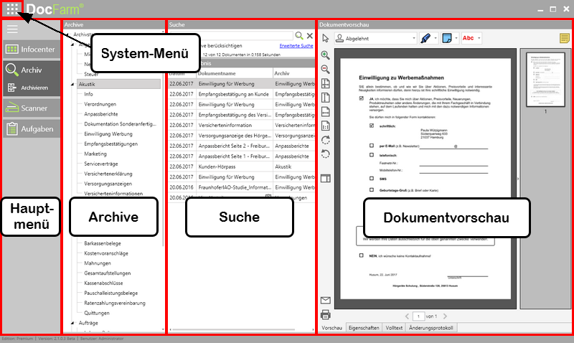
Task: Click the zoom out magnifier icon
Action: click(x=325, y=69)
